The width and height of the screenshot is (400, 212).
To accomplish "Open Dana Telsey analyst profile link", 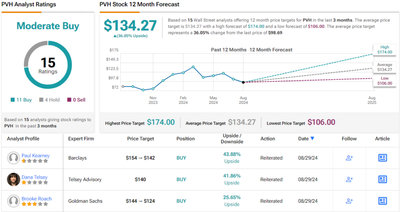I will pos(35,177).
